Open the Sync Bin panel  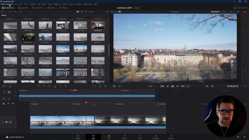[x=23, y=8]
